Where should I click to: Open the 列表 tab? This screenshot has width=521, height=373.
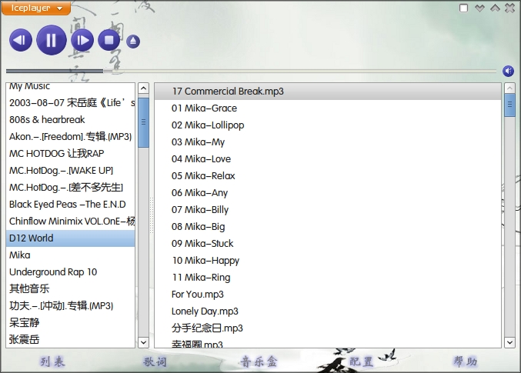click(x=52, y=361)
